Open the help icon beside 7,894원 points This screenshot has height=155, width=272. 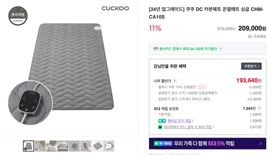259,109
